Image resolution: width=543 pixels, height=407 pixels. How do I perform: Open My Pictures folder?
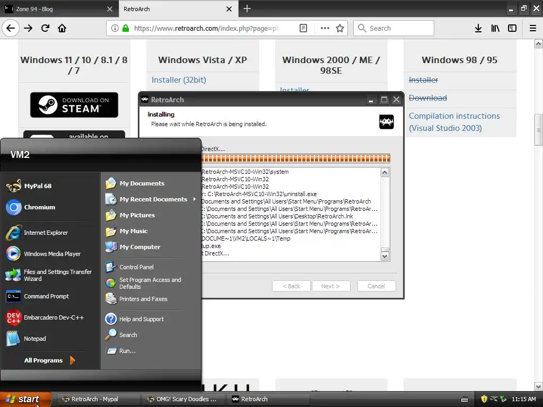coord(150,215)
